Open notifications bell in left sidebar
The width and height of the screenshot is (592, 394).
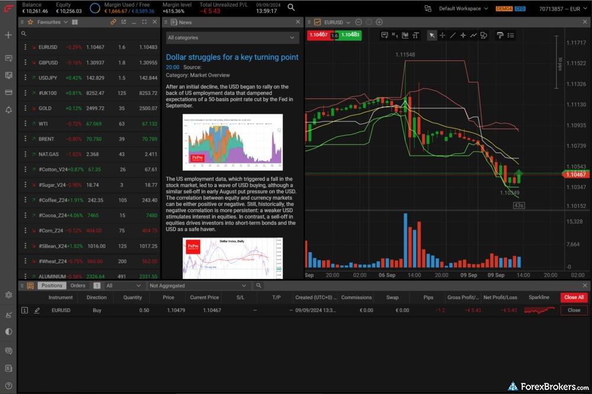click(x=8, y=110)
